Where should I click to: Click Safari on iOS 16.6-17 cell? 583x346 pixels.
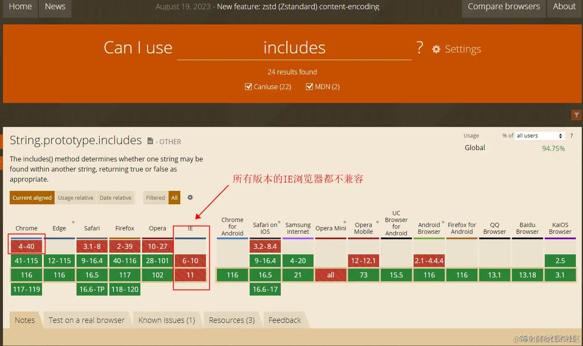click(265, 289)
